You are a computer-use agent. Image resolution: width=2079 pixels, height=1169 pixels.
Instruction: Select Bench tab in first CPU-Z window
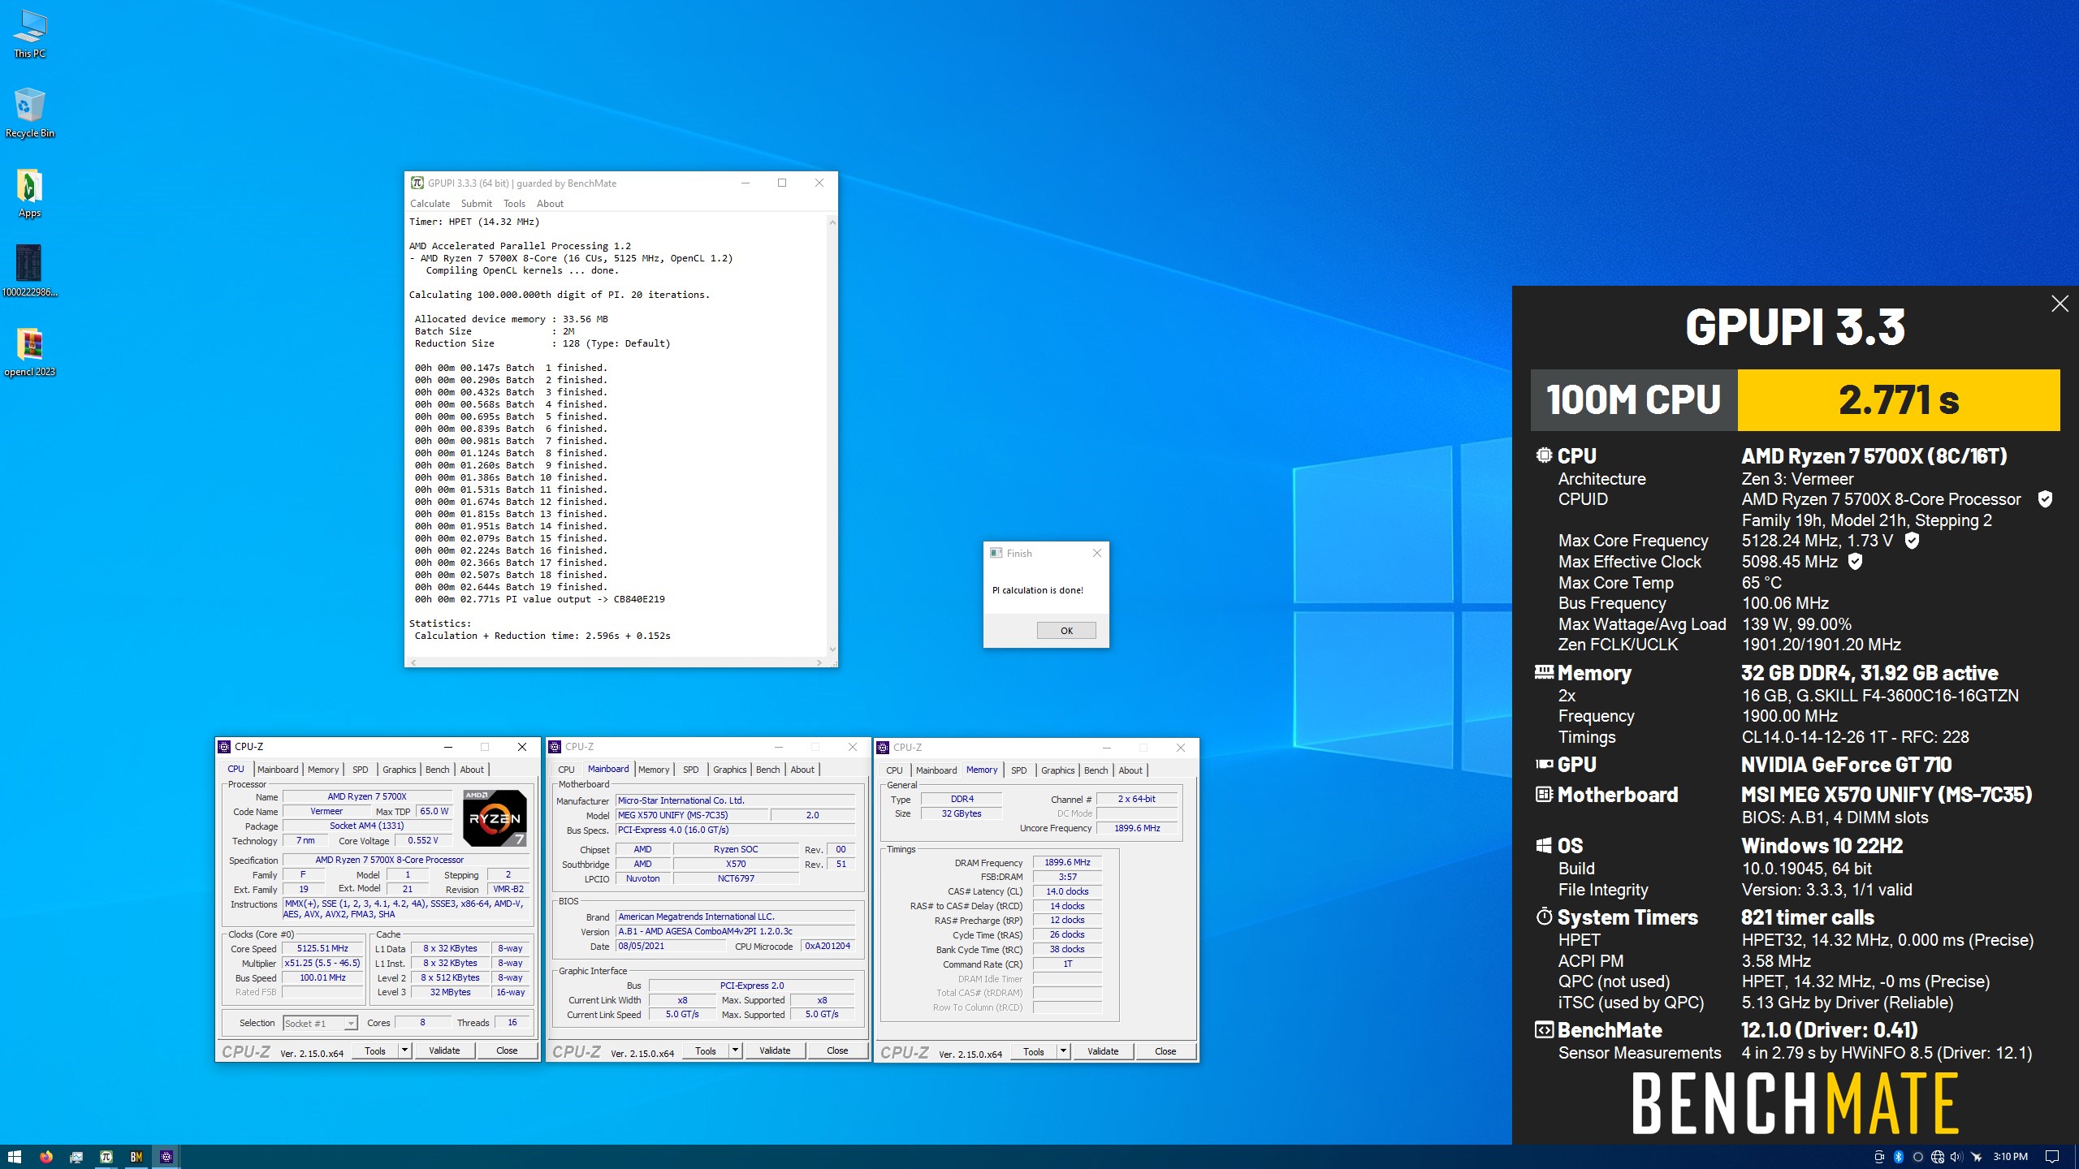click(x=437, y=770)
